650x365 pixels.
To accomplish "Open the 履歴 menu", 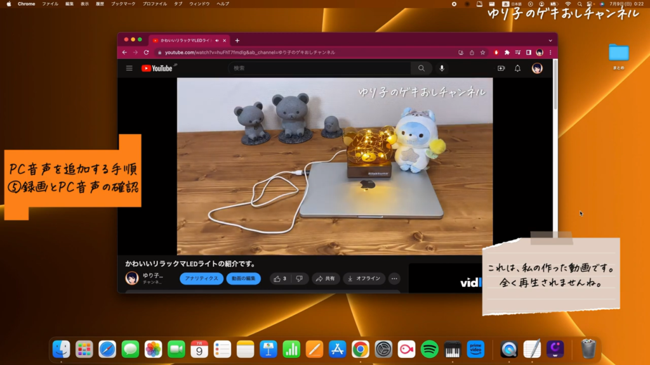I will [x=100, y=4].
